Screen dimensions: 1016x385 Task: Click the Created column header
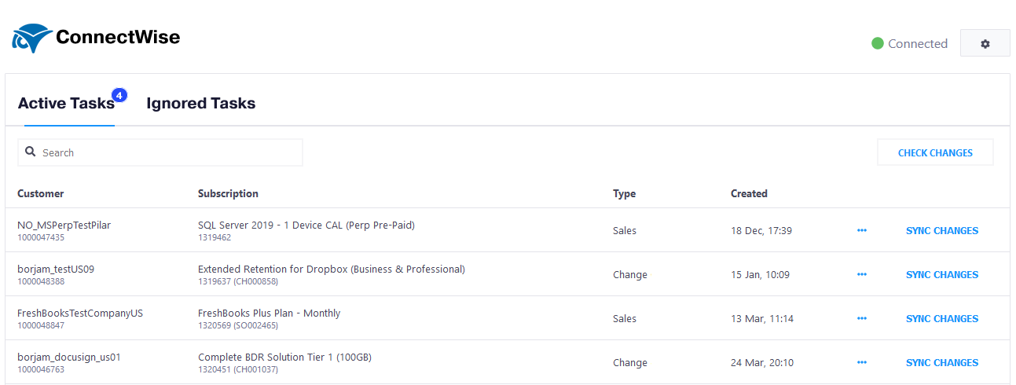coord(749,193)
